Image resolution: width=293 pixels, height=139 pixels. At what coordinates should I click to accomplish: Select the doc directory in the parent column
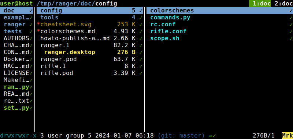coord(16,11)
